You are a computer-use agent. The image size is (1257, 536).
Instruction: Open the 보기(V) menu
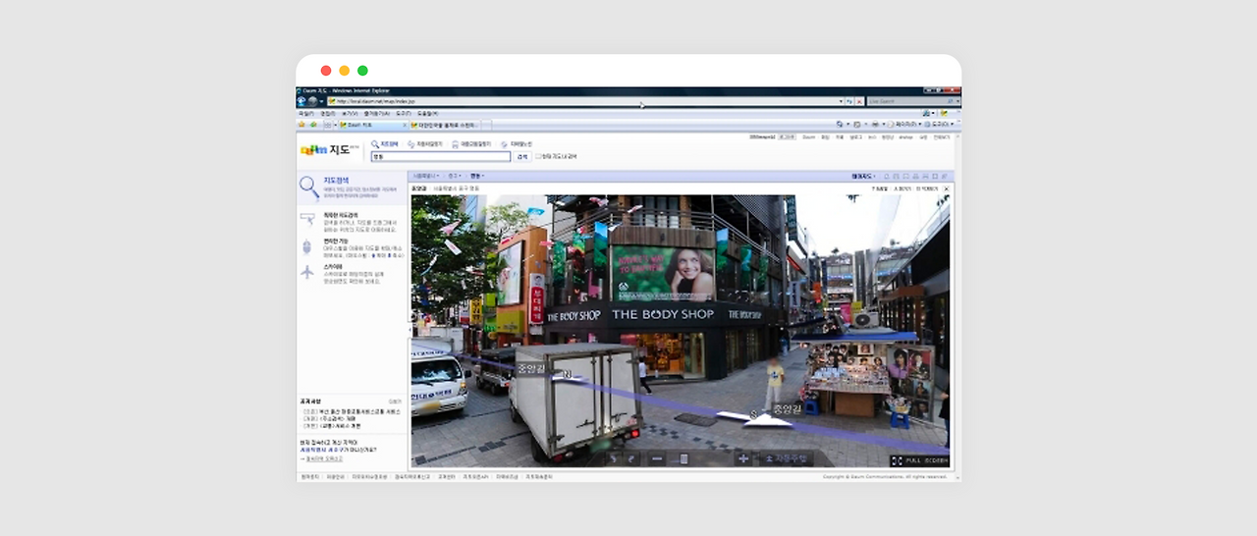351,114
